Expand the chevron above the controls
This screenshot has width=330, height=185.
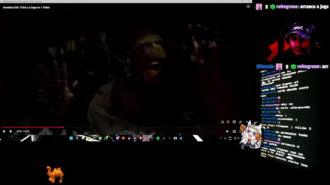pyautogui.click(x=126, y=131)
